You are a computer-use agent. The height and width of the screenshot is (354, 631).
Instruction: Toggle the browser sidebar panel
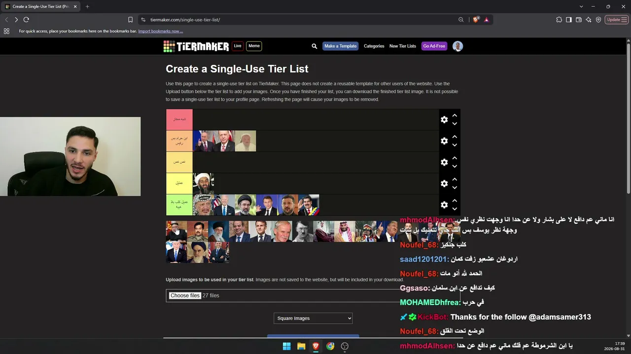coord(569,20)
